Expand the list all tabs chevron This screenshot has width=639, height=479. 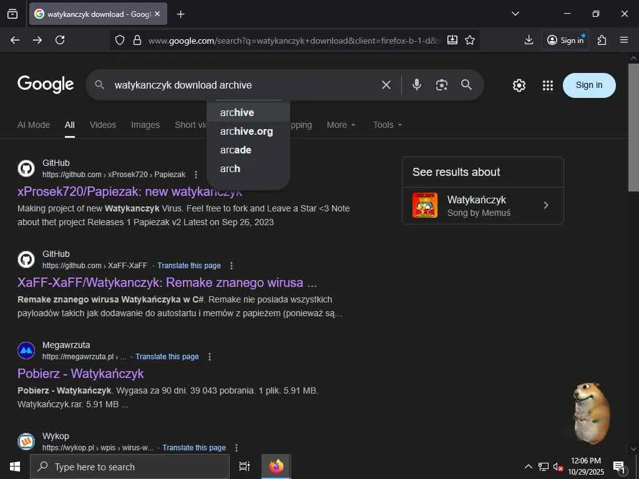(515, 14)
